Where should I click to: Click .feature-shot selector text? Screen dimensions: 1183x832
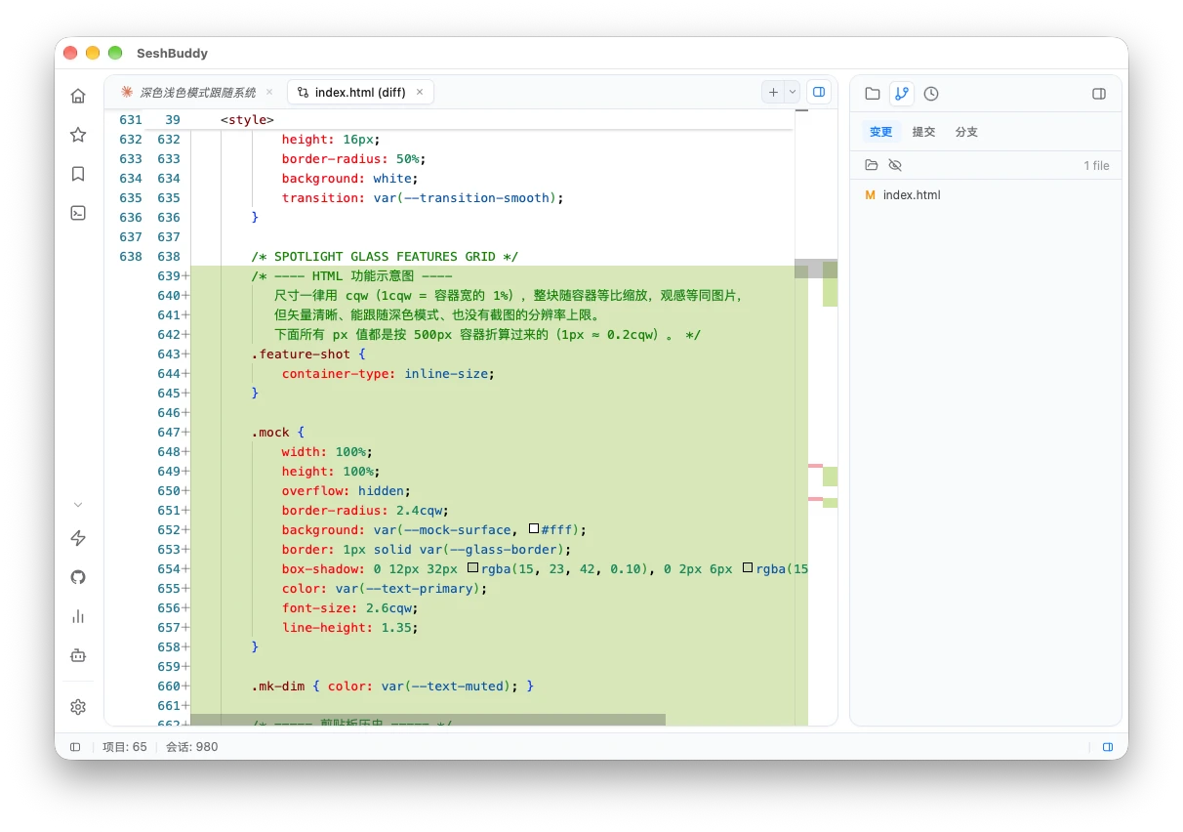coord(301,354)
